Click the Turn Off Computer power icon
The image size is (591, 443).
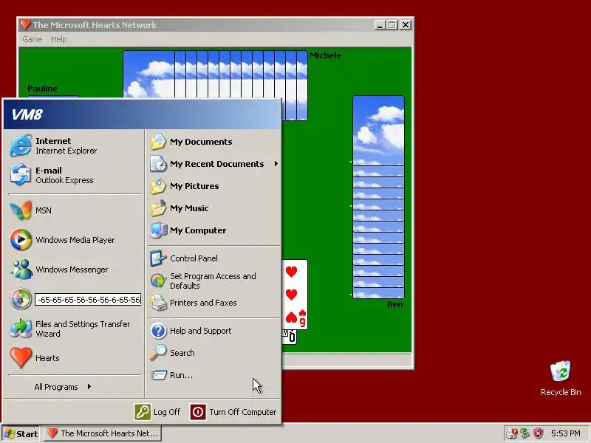[x=198, y=412]
